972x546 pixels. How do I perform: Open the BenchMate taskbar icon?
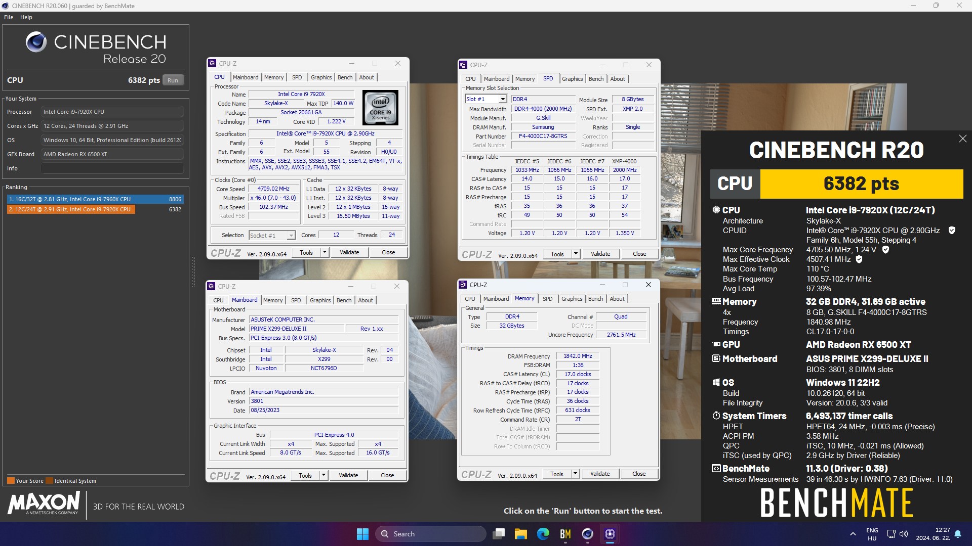click(x=565, y=534)
